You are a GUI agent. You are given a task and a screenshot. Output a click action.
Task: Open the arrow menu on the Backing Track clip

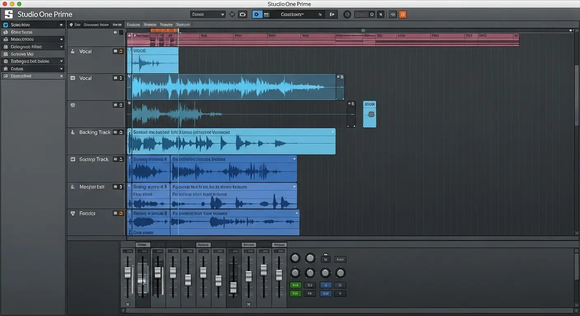click(x=333, y=132)
